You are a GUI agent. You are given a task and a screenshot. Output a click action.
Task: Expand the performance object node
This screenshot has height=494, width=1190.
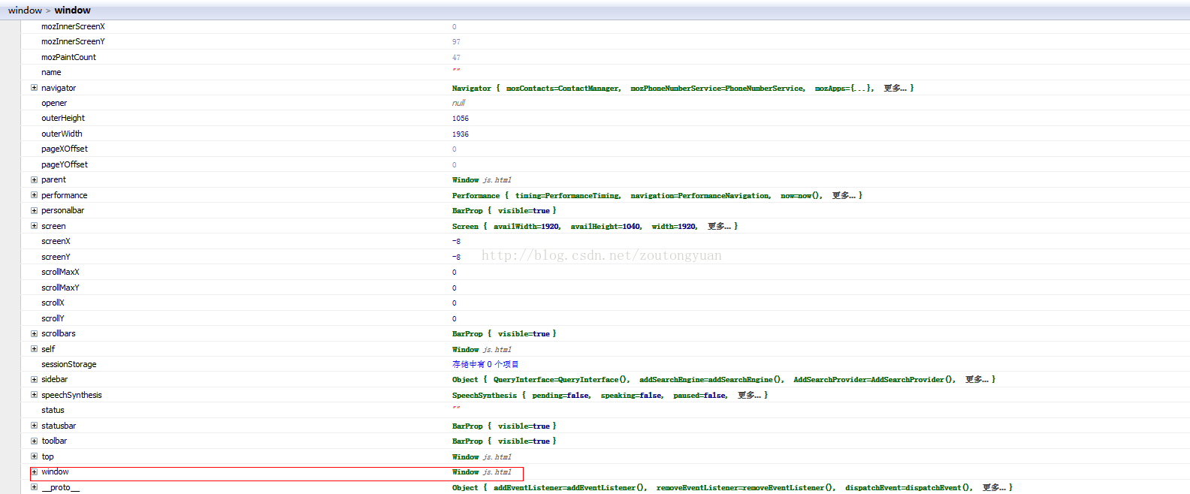(x=34, y=195)
